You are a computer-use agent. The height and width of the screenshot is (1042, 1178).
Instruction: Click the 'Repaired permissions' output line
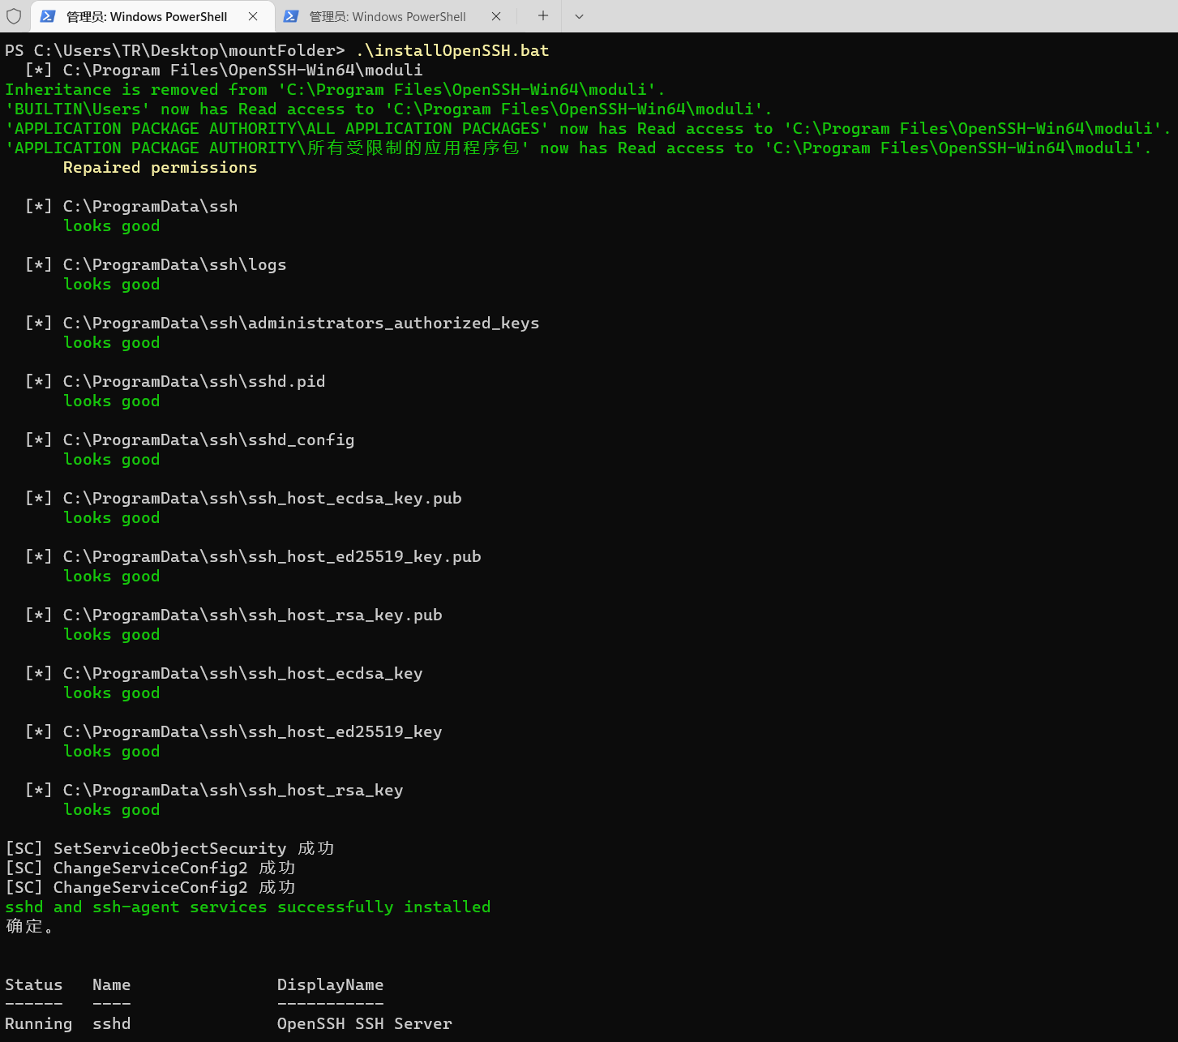160,167
